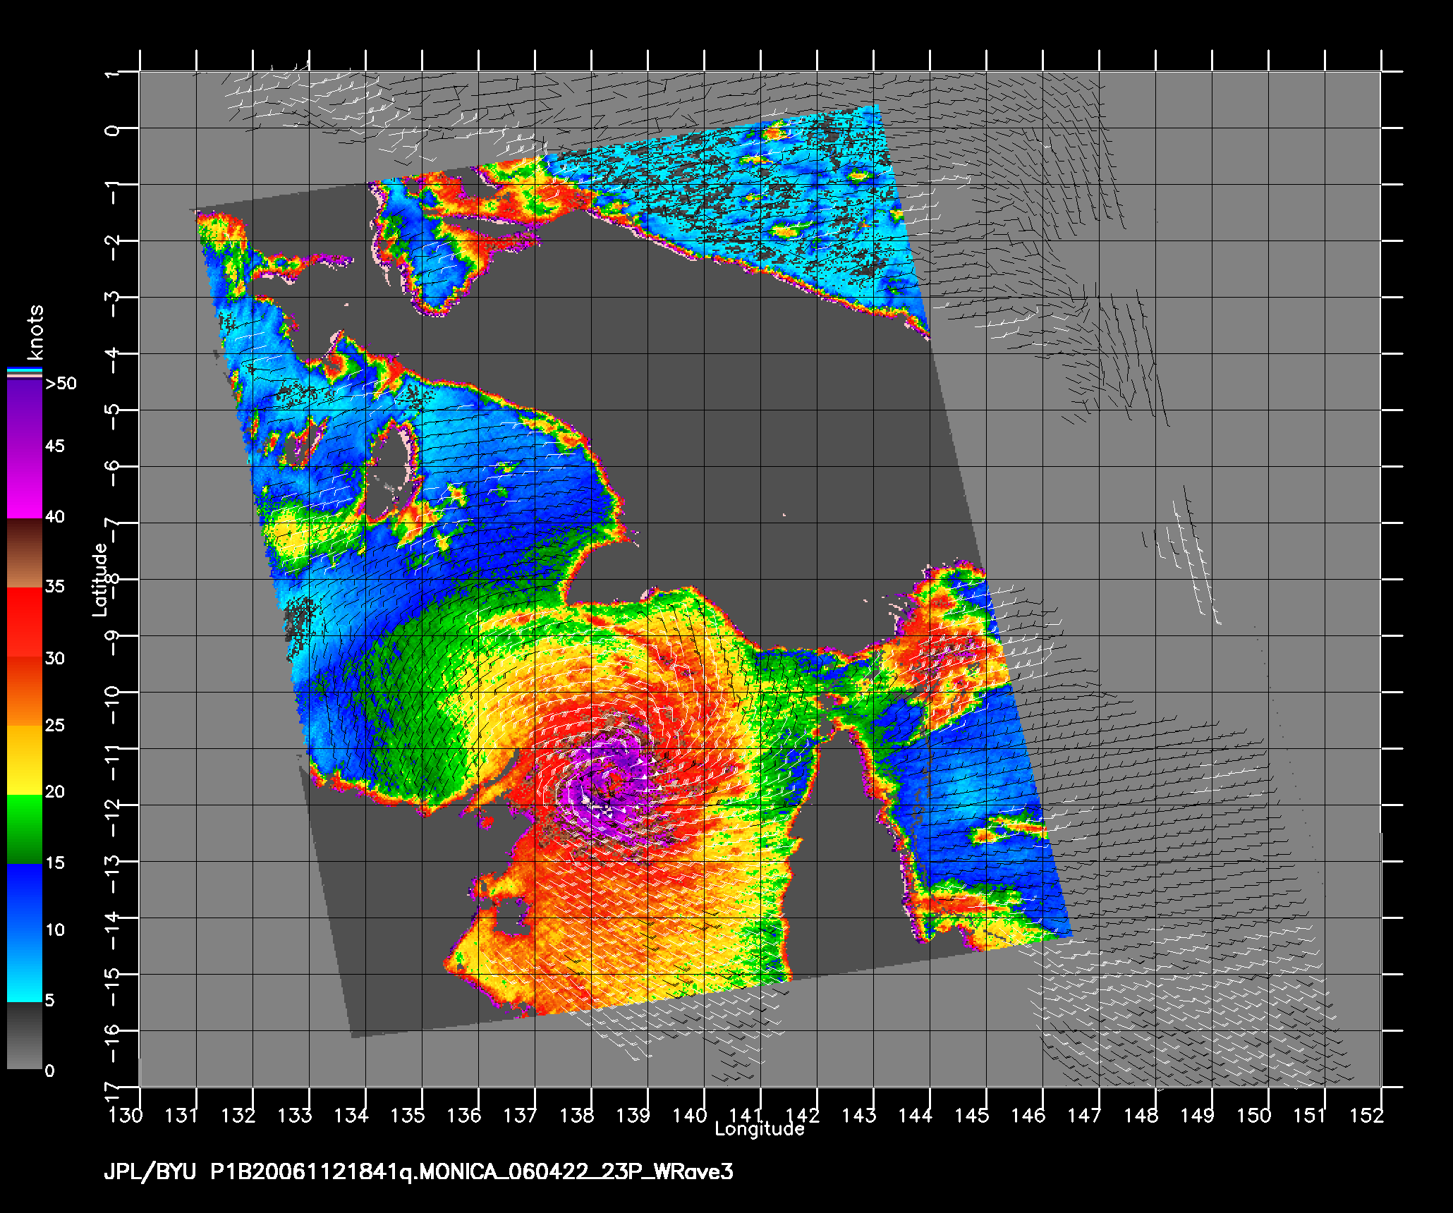
Task: Pick the red 30-35 knots colorbar segment
Action: [25, 623]
